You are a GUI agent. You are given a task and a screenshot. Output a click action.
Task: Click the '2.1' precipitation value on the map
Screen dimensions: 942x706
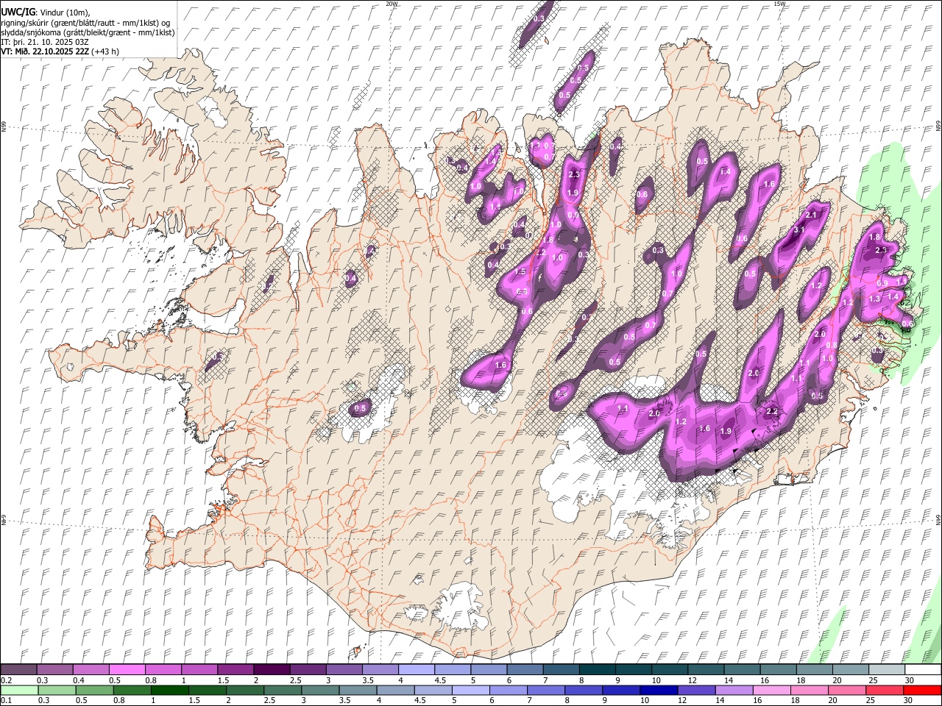(812, 215)
